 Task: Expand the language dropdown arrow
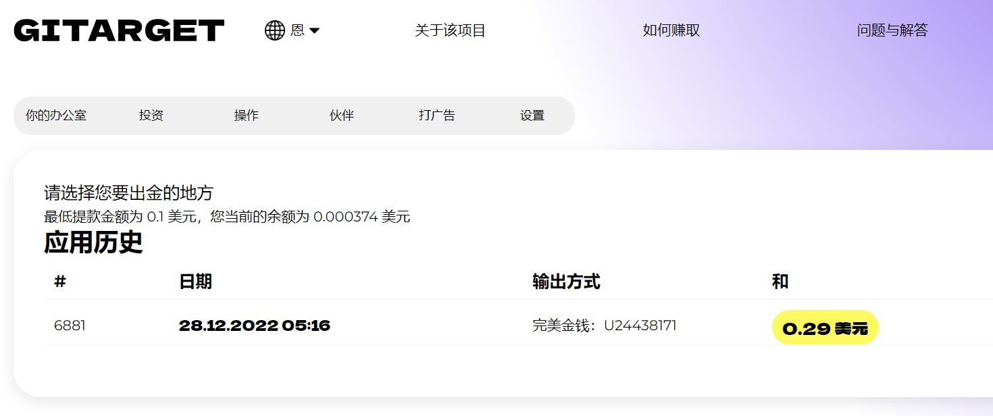coord(314,31)
